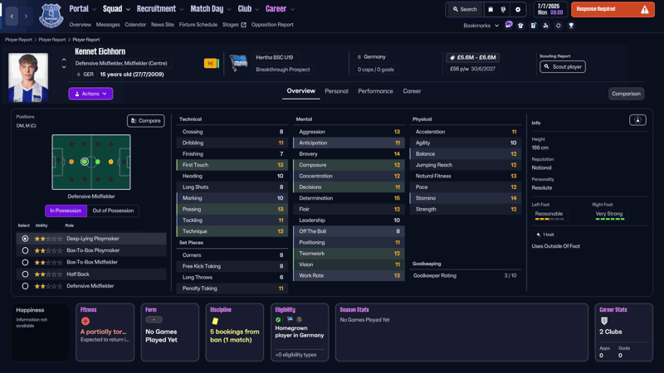Switch to Out of Possession view
This screenshot has width=664, height=373.
pos(113,211)
